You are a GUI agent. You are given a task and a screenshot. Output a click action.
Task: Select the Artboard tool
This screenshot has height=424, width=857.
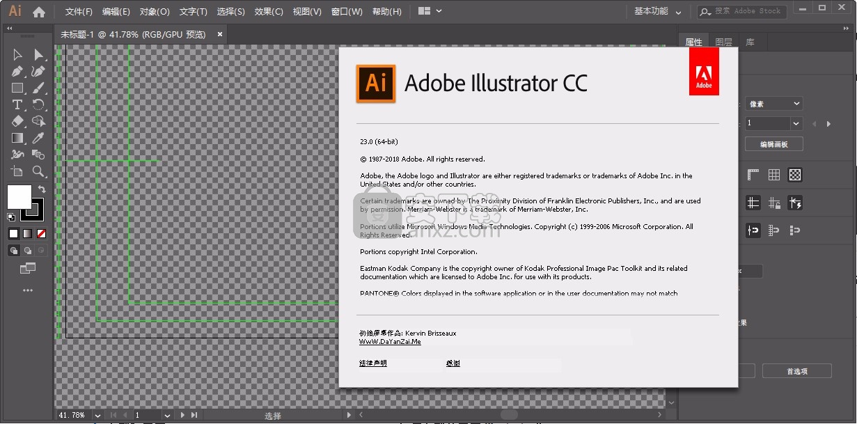(x=17, y=171)
